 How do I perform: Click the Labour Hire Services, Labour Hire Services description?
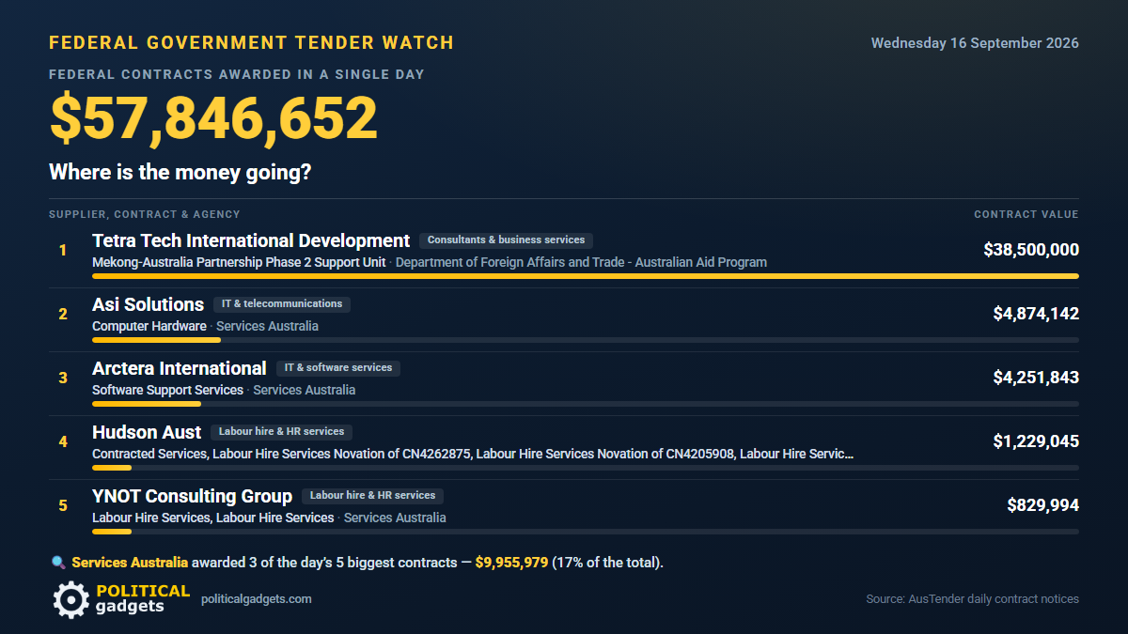click(213, 518)
